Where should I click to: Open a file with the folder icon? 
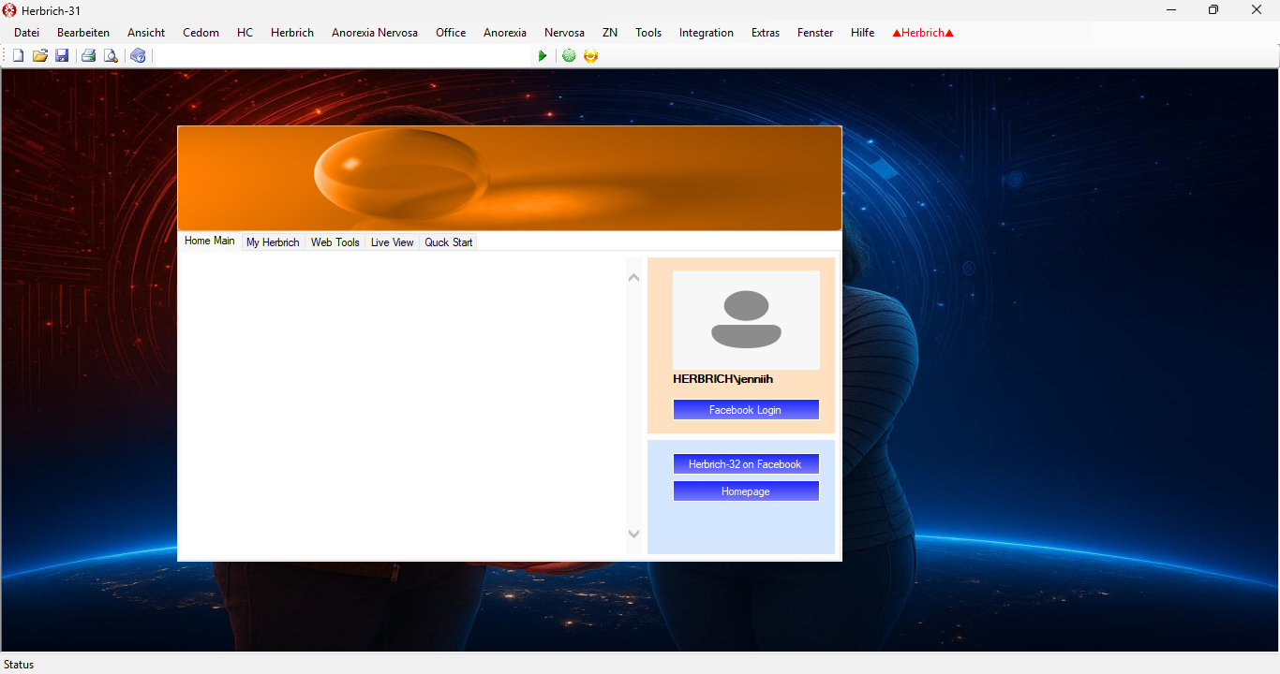(x=40, y=56)
